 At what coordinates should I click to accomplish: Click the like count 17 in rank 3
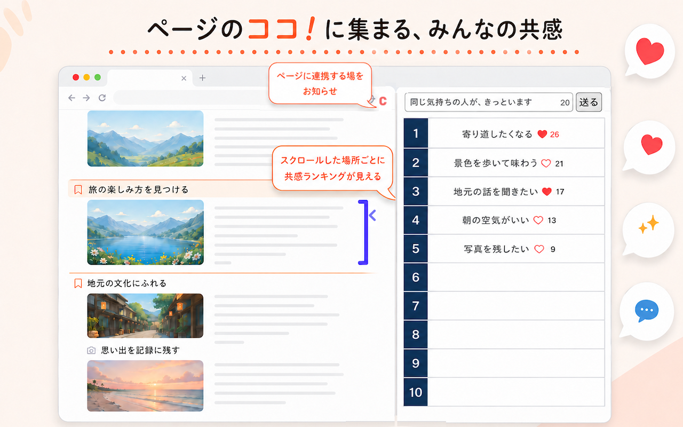click(560, 192)
